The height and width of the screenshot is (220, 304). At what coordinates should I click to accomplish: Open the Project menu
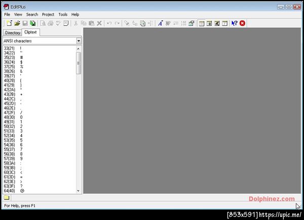pyautogui.click(x=48, y=15)
